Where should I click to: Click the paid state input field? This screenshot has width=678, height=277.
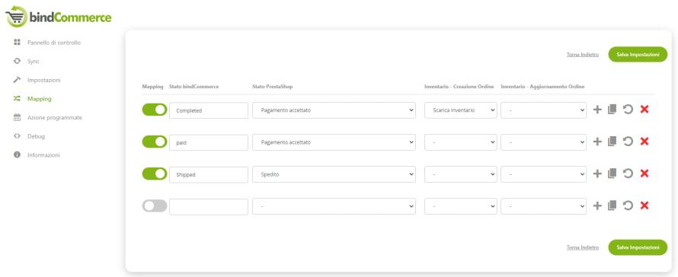pyautogui.click(x=209, y=142)
